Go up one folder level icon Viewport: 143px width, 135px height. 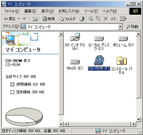pos(35,19)
